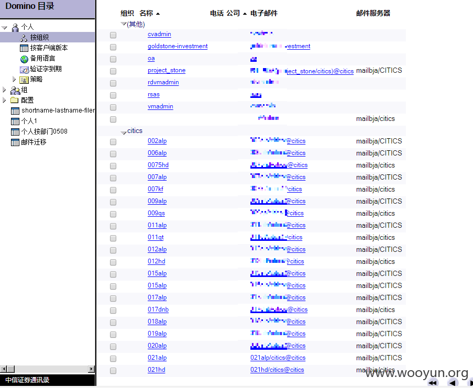Open the 验证字到期 view
Viewport: 473px width, 388px height.
[46, 69]
